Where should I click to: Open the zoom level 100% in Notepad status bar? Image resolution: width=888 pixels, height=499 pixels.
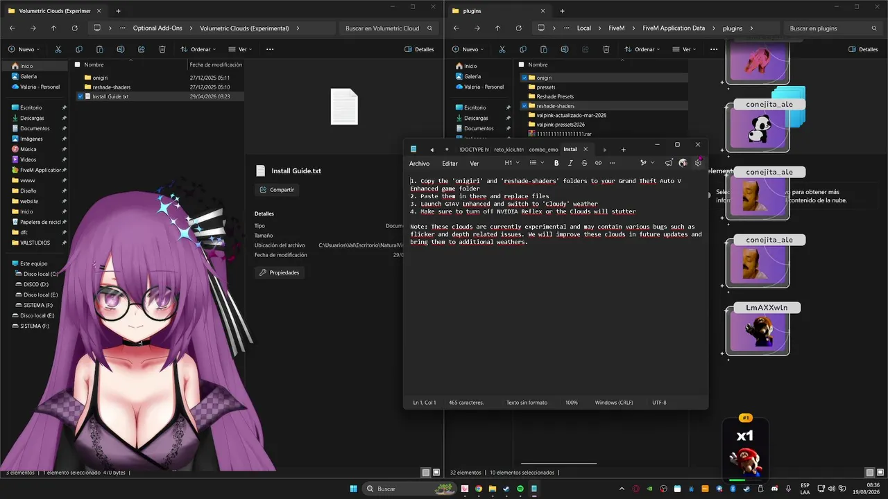point(571,402)
